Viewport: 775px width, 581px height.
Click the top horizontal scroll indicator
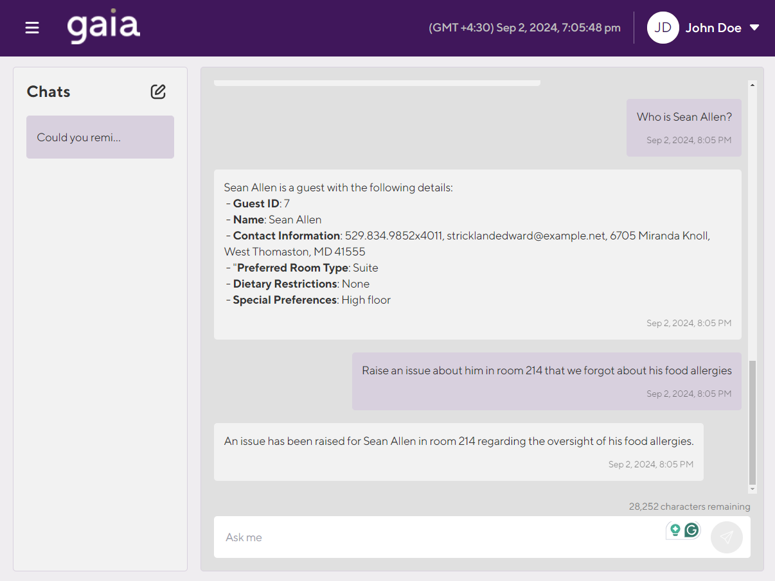tap(376, 82)
